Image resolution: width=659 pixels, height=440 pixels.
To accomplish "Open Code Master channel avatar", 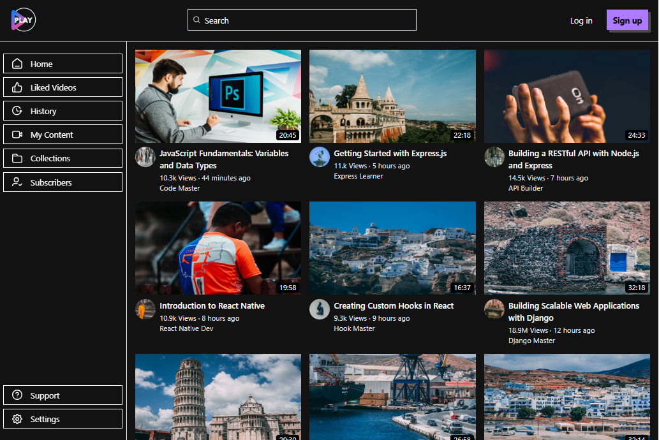I will 145,157.
